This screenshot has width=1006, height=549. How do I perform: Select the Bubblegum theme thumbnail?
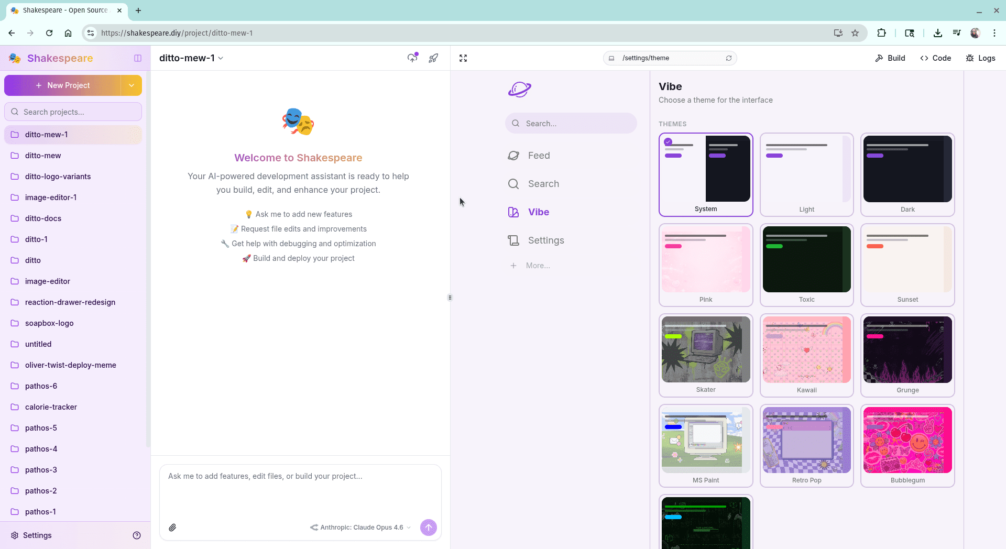click(x=907, y=440)
